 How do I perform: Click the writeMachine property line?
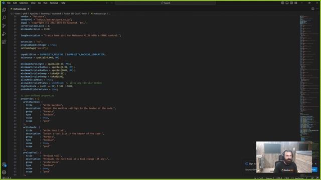(33, 102)
